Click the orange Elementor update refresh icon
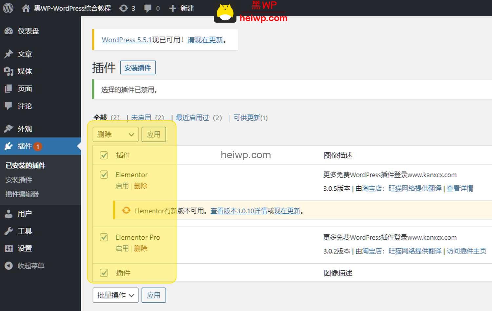The width and height of the screenshot is (492, 311). click(126, 210)
